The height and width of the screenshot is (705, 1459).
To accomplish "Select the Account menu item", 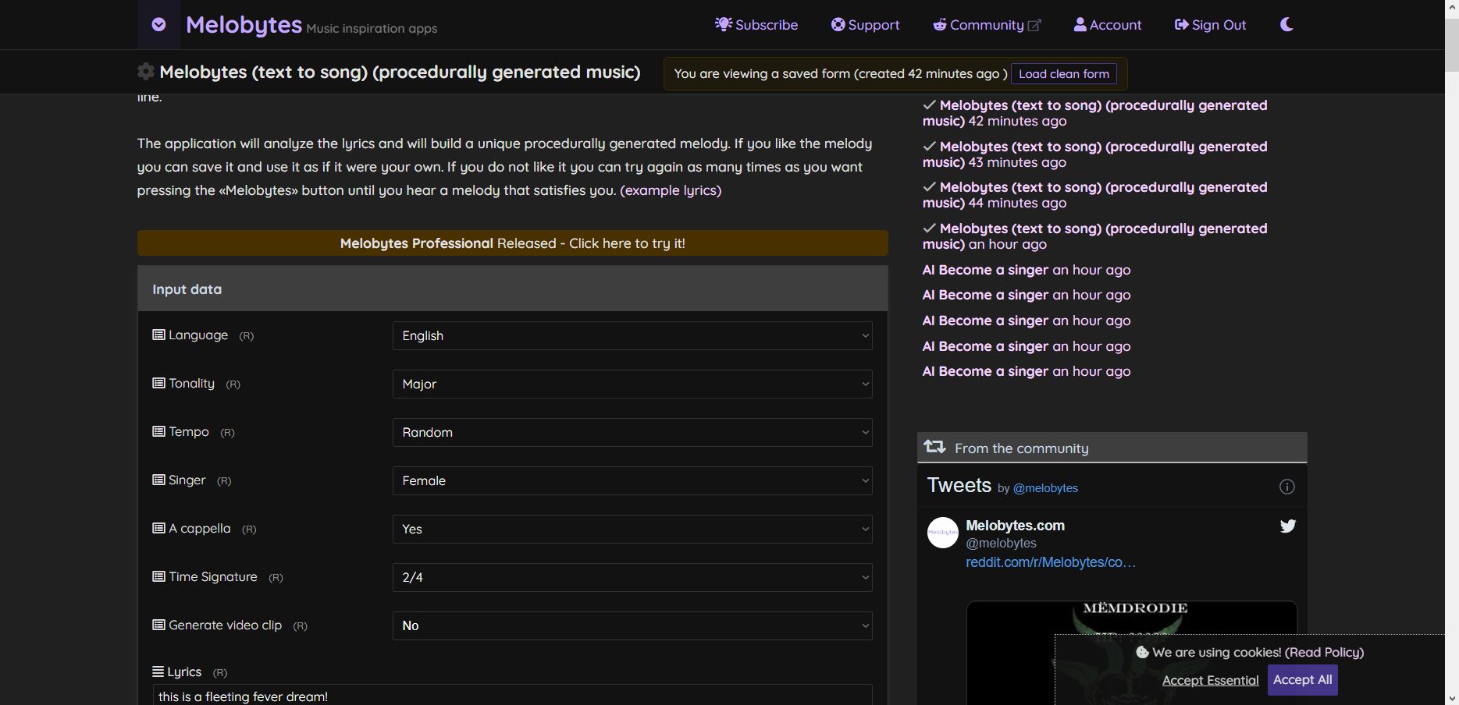I will pos(1115,24).
